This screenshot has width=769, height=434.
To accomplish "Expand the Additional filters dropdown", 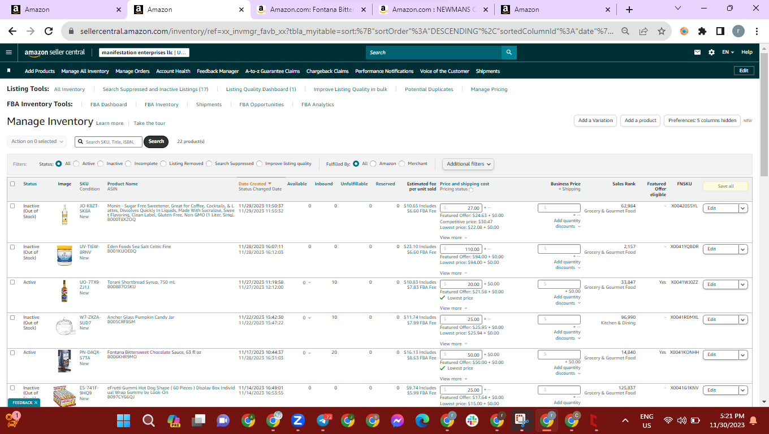I will click(468, 164).
